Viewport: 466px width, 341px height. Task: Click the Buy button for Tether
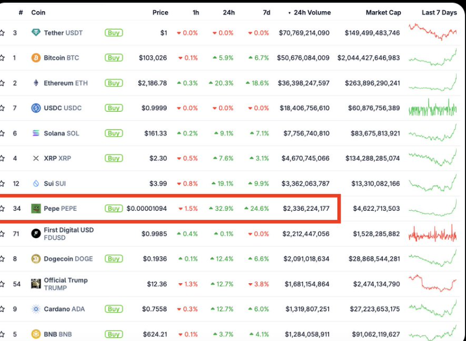coord(114,33)
